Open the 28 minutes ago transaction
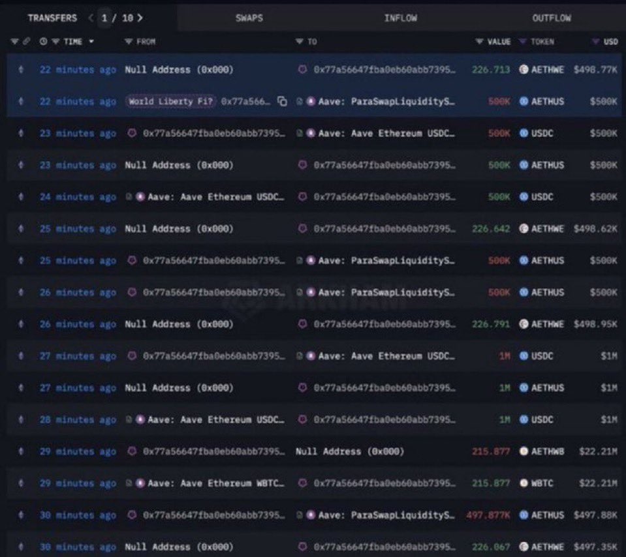The width and height of the screenshot is (626, 557). click(78, 420)
